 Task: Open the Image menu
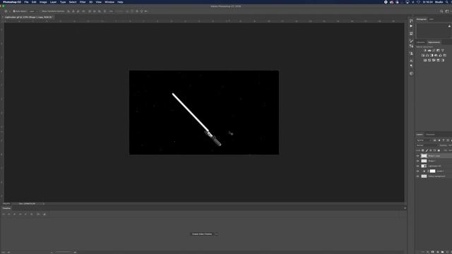pyautogui.click(x=43, y=2)
